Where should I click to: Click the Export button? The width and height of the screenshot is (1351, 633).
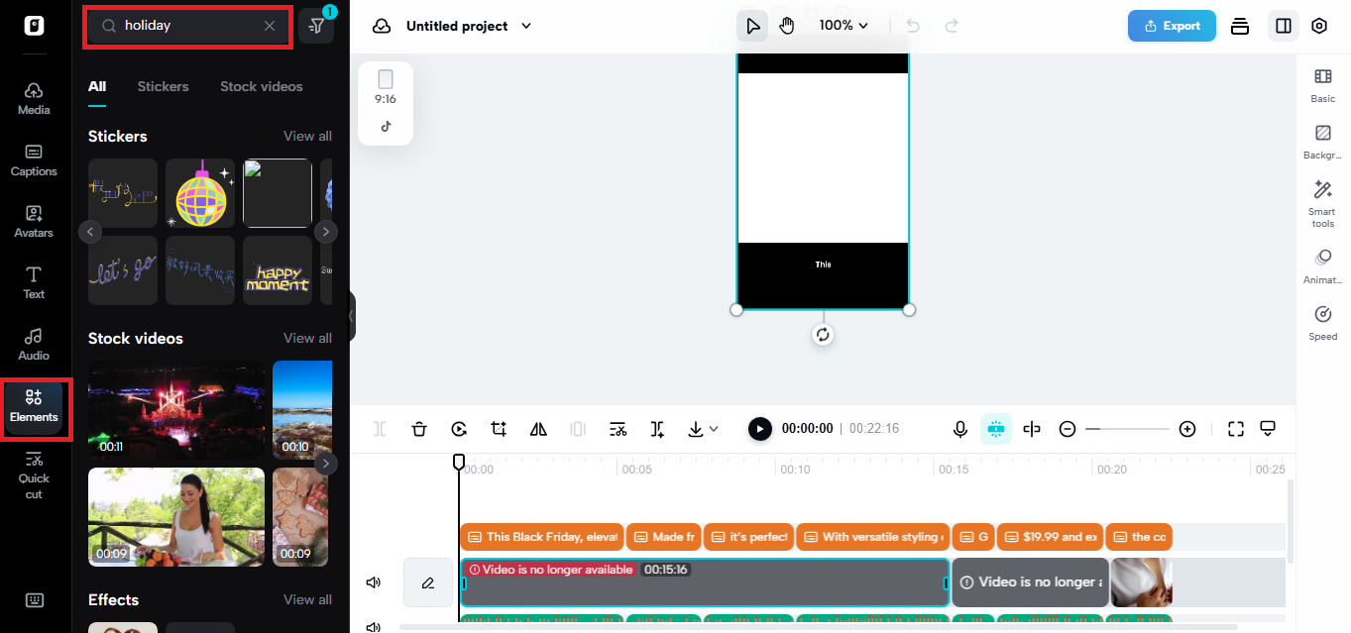point(1172,26)
